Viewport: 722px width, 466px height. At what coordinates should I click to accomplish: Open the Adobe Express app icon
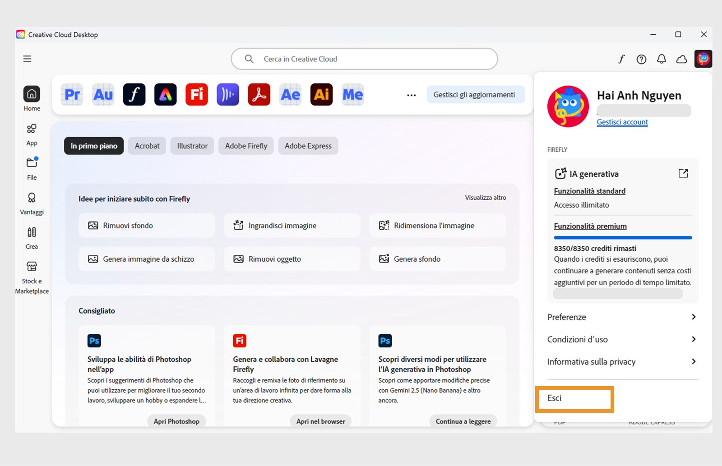pyautogui.click(x=165, y=95)
